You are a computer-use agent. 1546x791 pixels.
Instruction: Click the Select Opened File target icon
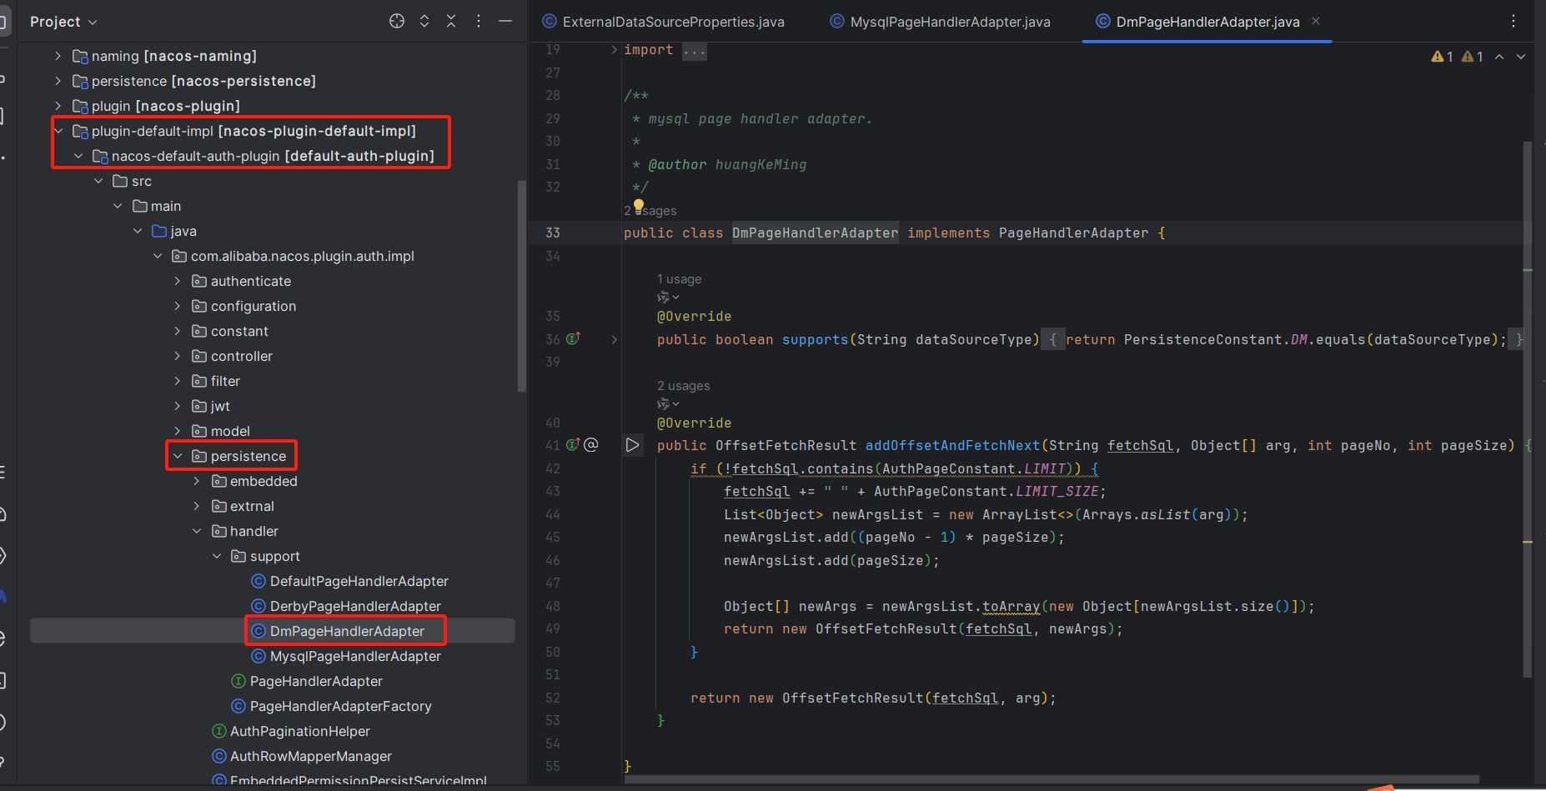pyautogui.click(x=397, y=22)
